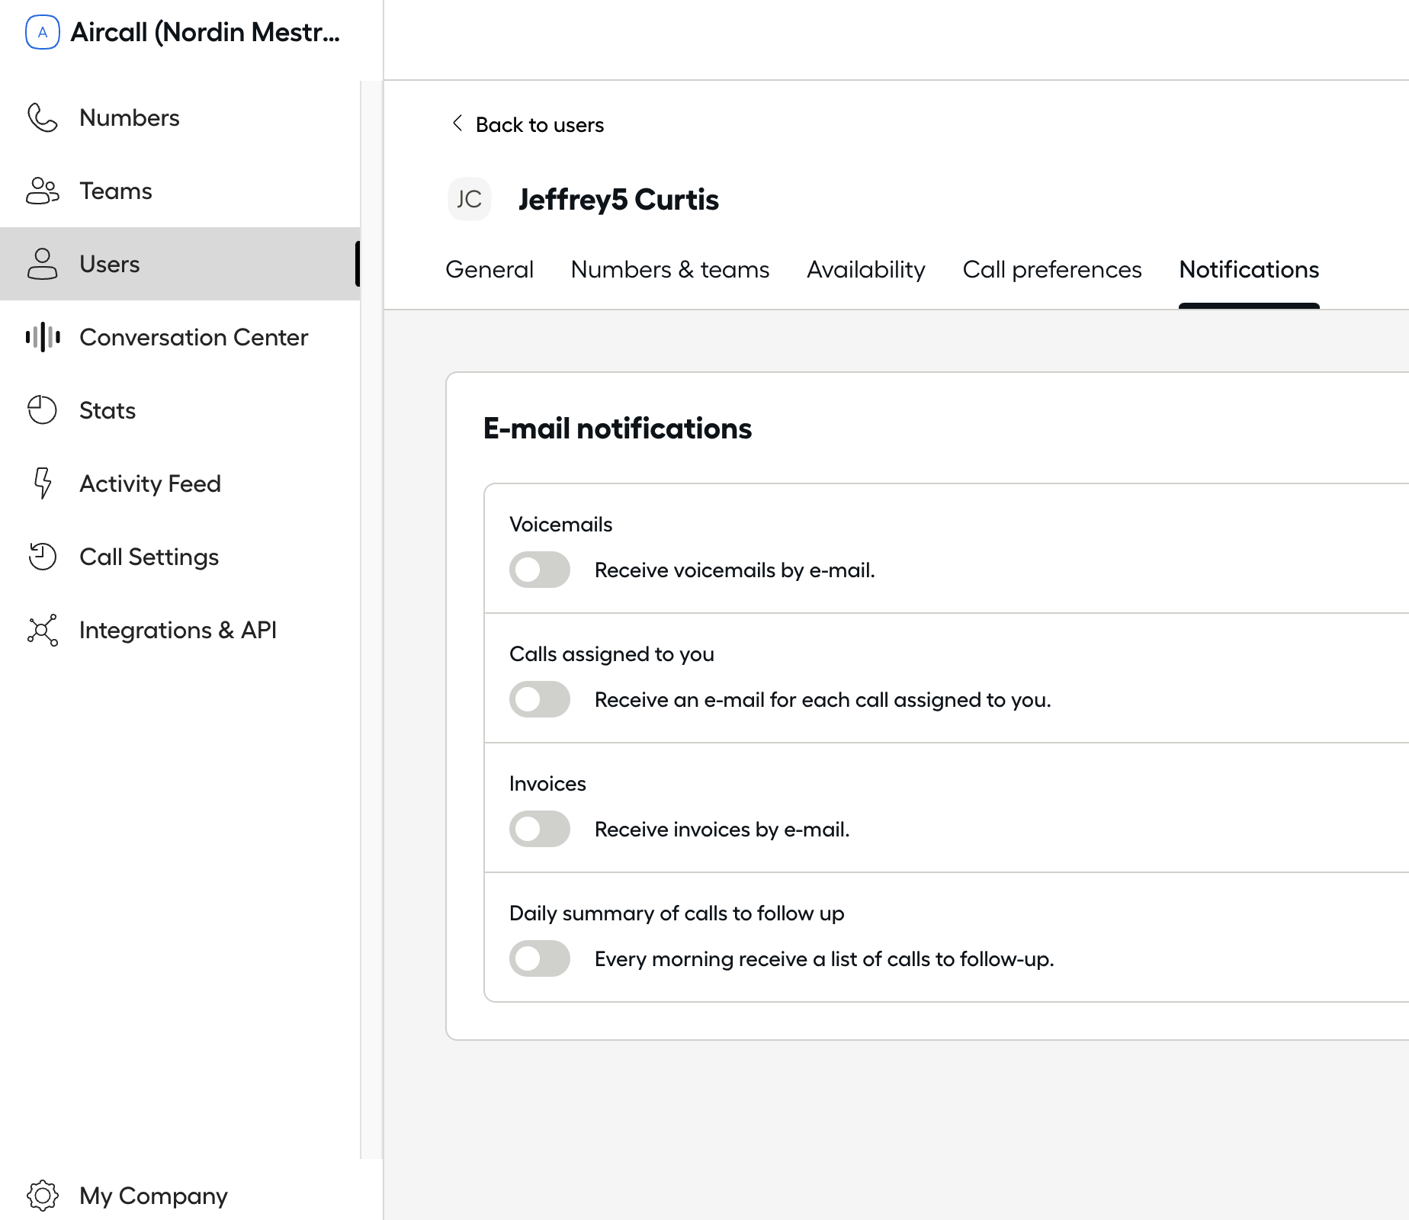Viewport: 1409px width, 1220px height.
Task: Click the JC avatar badge
Action: pos(470,199)
